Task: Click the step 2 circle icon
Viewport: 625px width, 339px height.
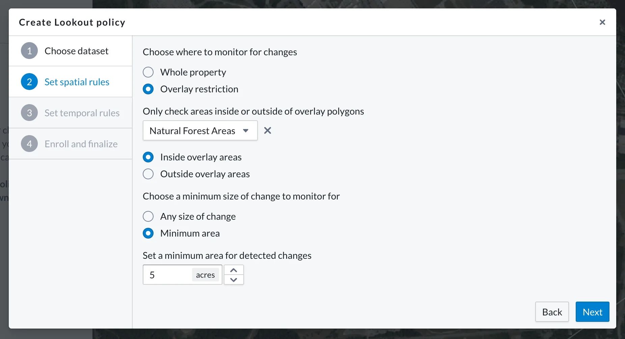Action: point(29,82)
